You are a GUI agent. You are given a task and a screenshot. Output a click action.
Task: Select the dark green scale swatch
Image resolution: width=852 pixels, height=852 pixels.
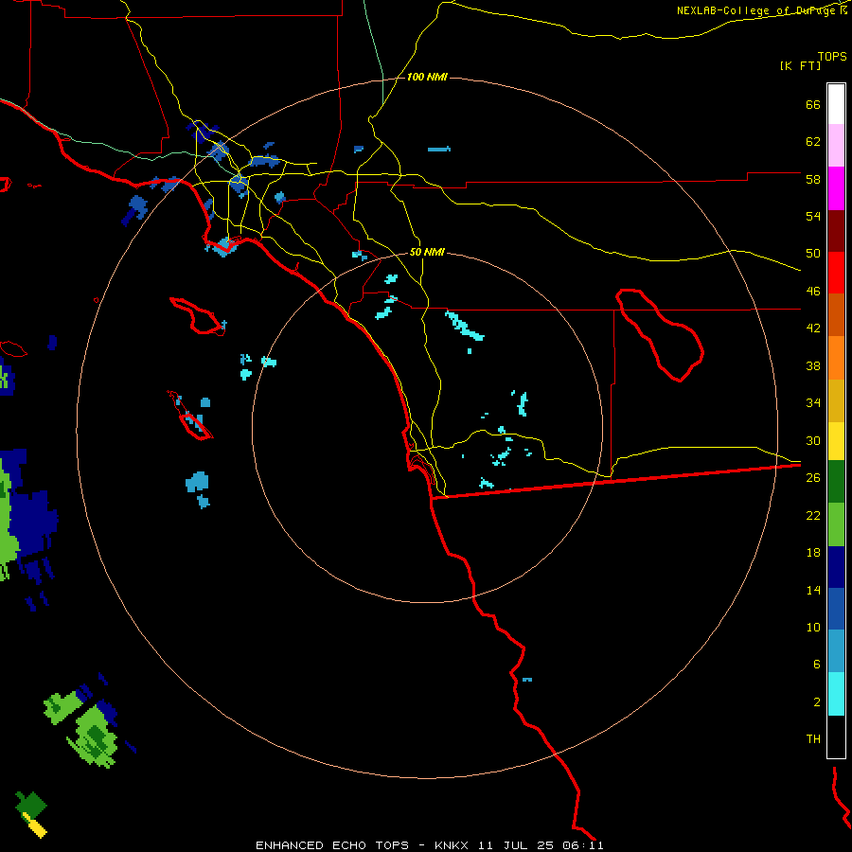[836, 482]
